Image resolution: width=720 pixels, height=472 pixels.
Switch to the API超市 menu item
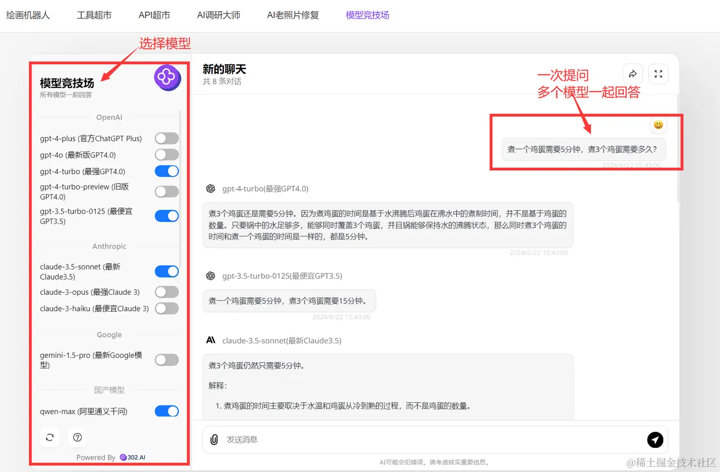[x=154, y=15]
